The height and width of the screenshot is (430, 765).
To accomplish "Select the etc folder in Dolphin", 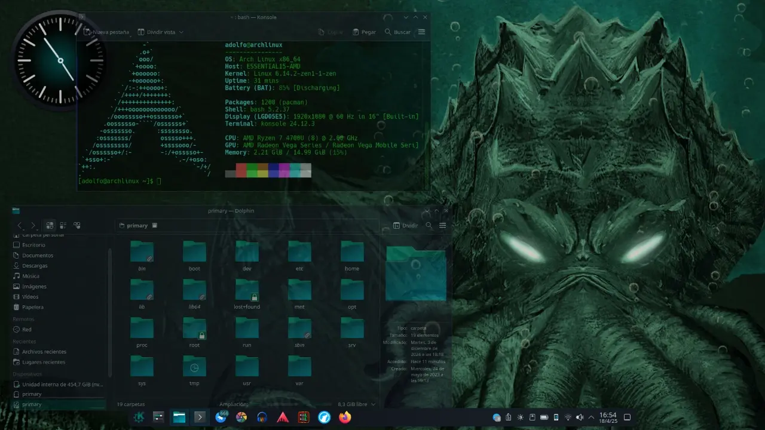I will pos(299,256).
